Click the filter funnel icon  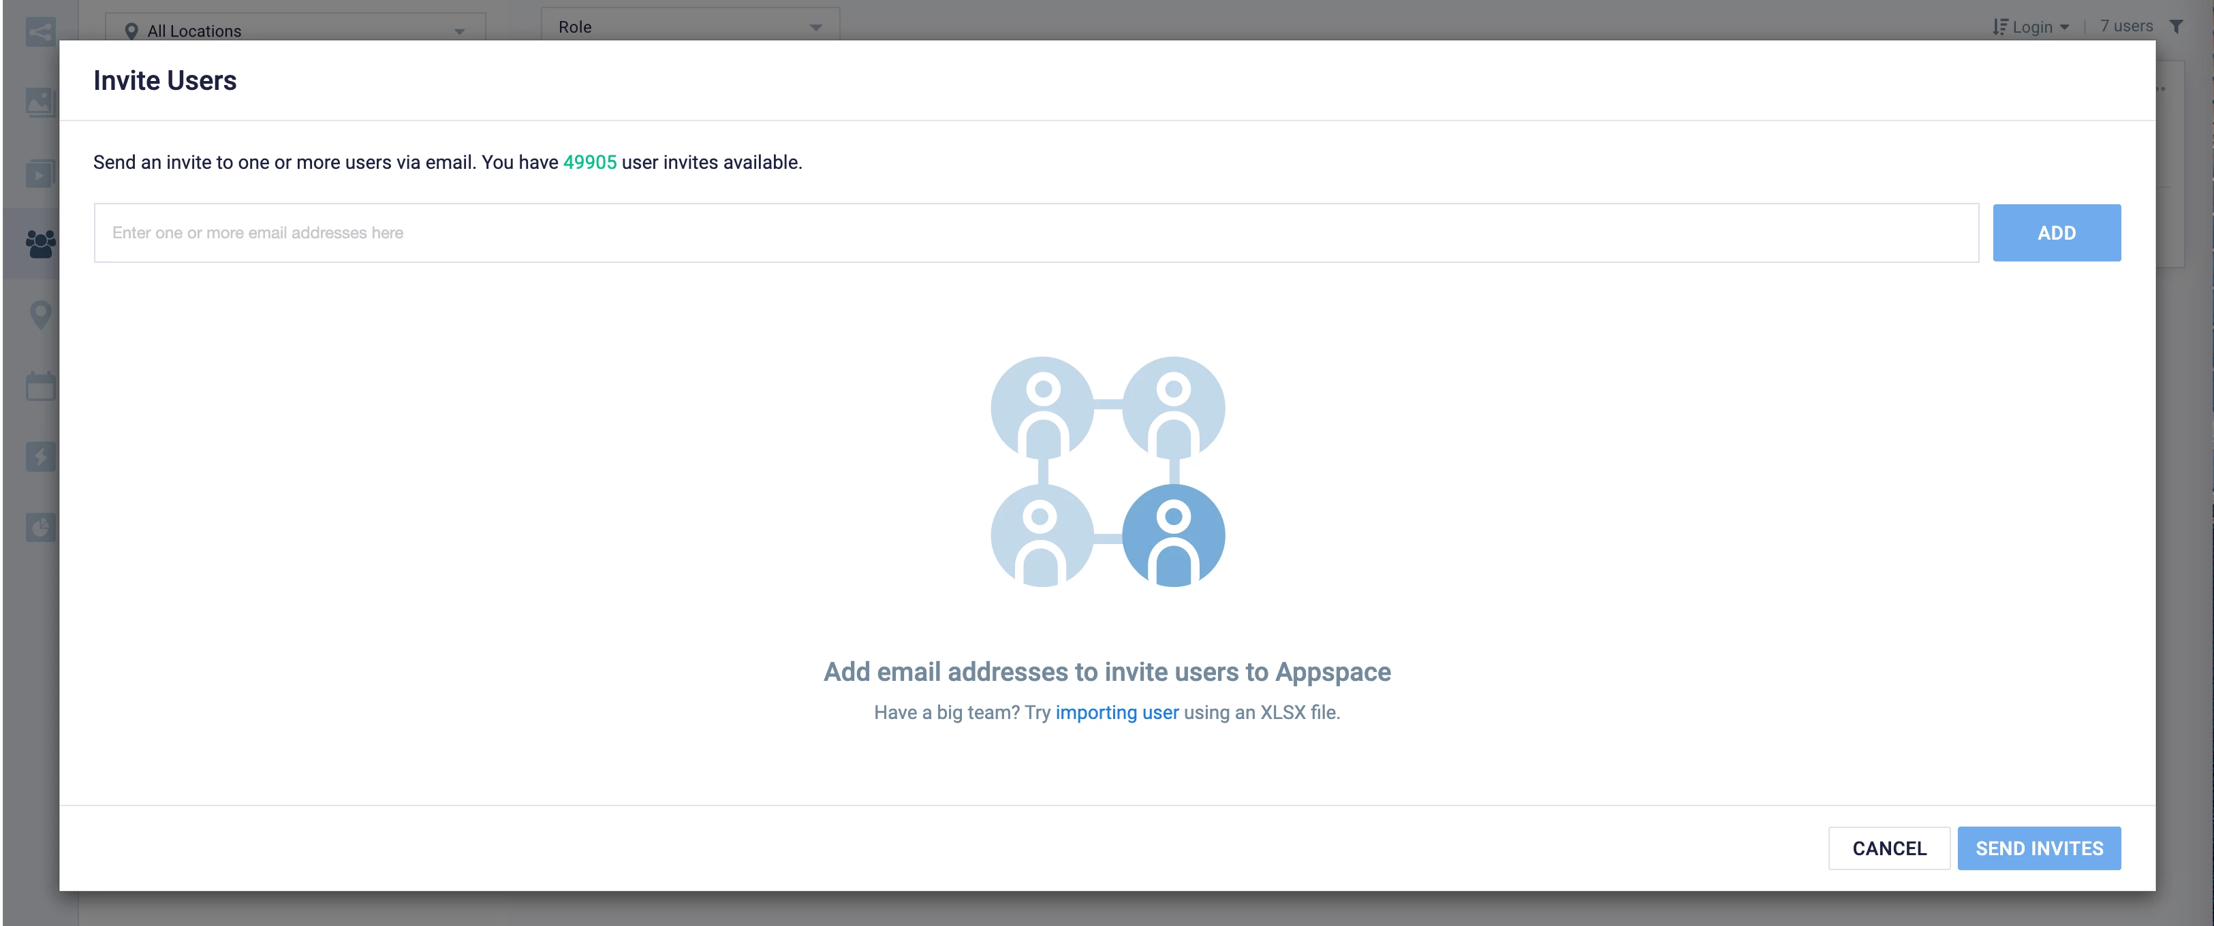[x=2176, y=27]
